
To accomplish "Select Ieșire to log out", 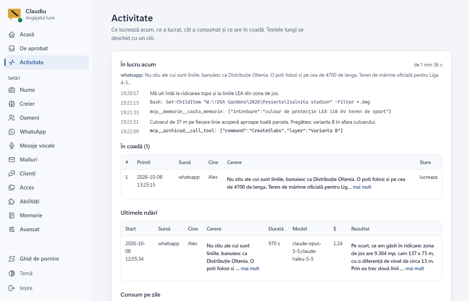I will click(47, 288).
